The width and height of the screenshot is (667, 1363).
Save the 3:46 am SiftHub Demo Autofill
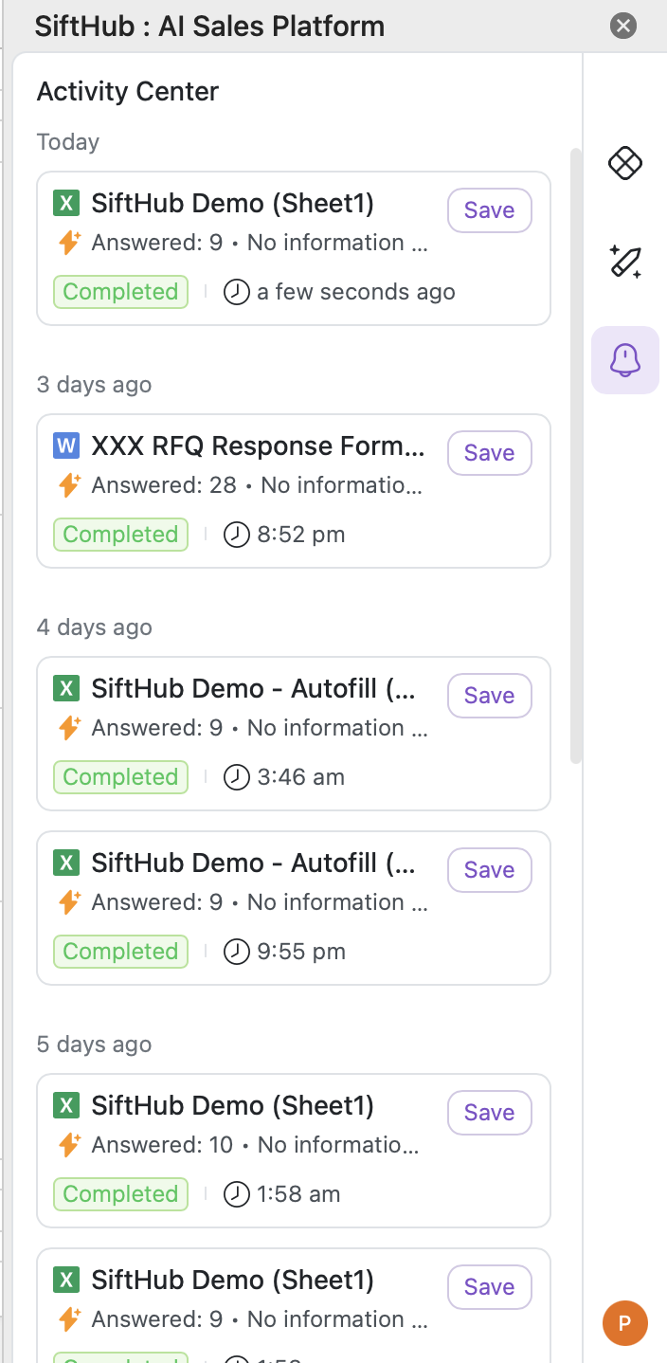489,696
